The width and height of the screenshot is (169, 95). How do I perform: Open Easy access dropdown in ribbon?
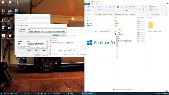coord(133,8)
